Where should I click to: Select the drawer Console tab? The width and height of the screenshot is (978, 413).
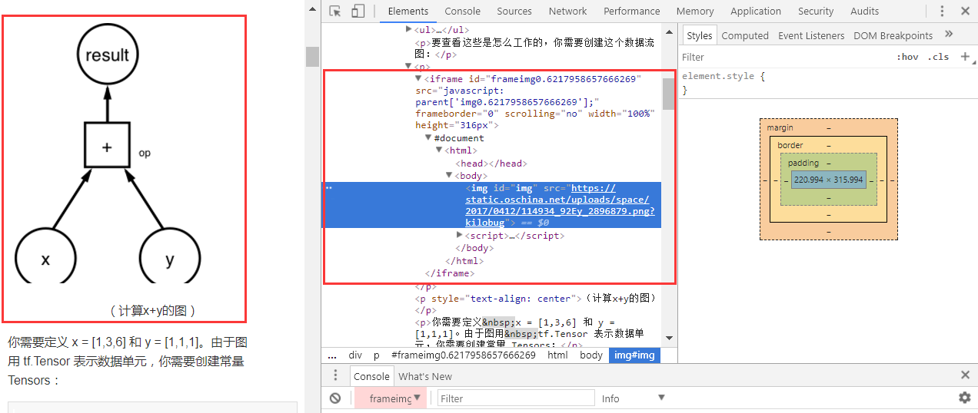pyautogui.click(x=371, y=376)
